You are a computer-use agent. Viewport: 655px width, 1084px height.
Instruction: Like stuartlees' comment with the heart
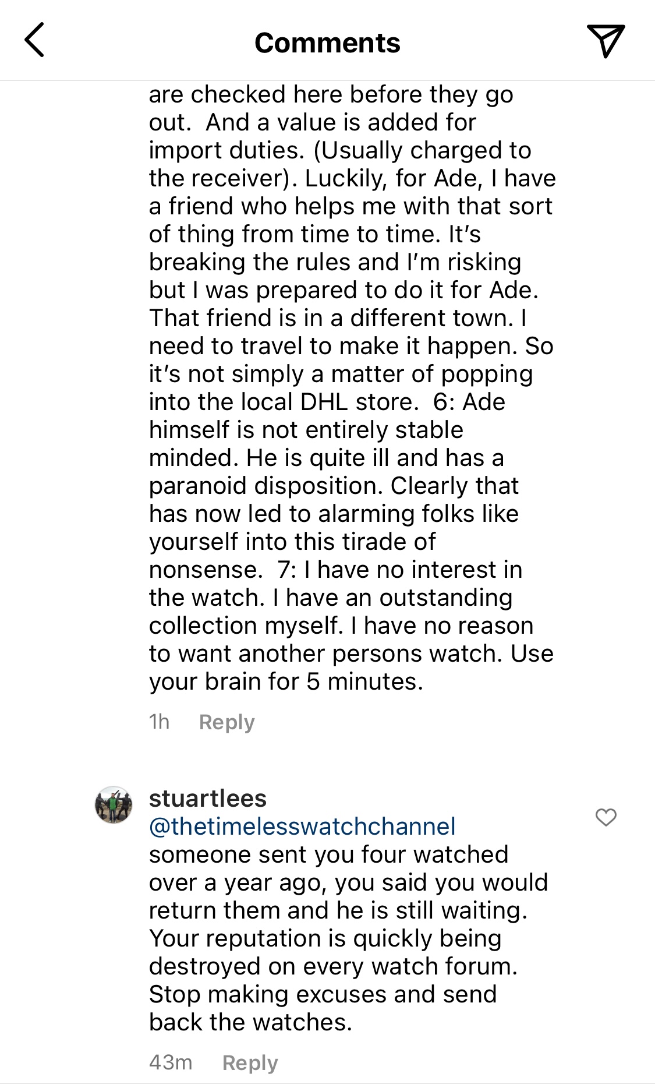pos(606,817)
